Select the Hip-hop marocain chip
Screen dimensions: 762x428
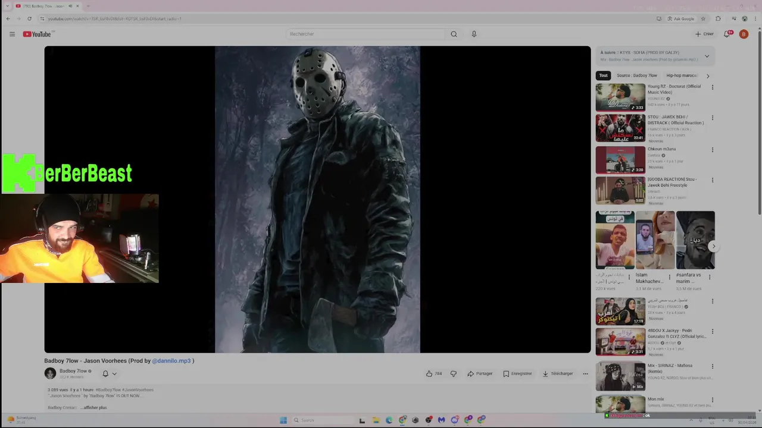tap(682, 75)
